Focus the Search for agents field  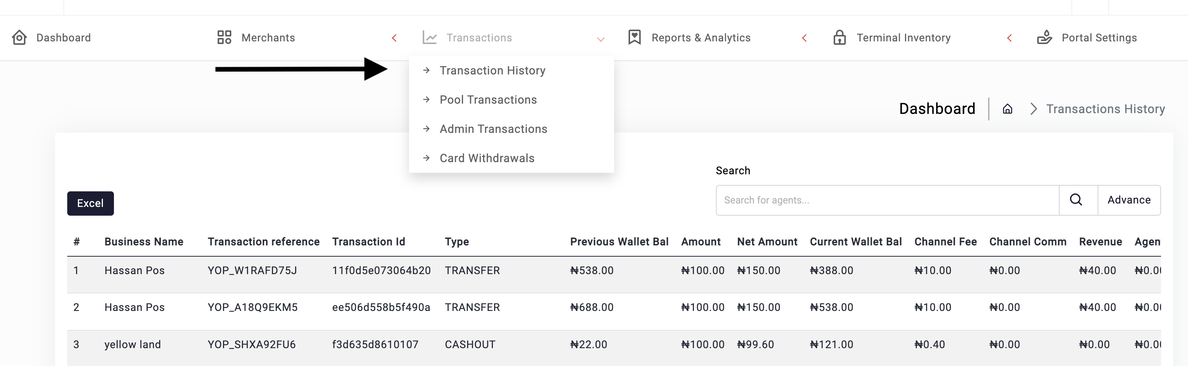pos(887,200)
